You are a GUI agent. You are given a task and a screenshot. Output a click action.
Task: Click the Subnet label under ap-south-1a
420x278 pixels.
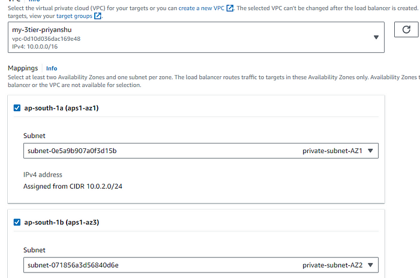(34, 136)
